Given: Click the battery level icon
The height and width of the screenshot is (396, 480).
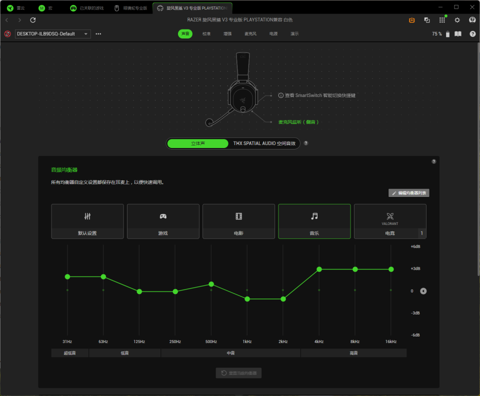Looking at the screenshot, I should 447,33.
